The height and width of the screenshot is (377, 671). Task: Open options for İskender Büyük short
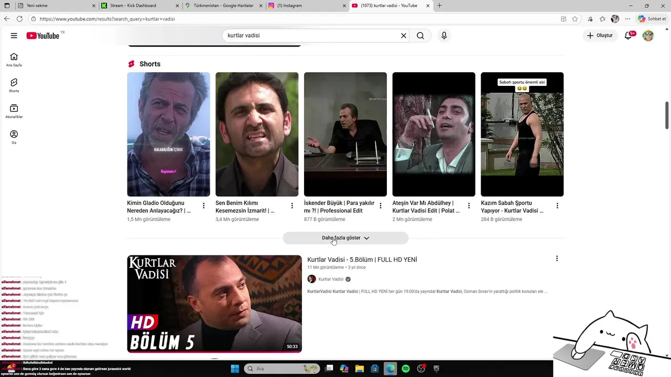click(x=381, y=206)
